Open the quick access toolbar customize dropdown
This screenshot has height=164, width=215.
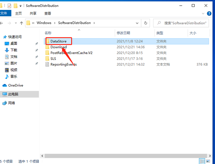point(20,6)
